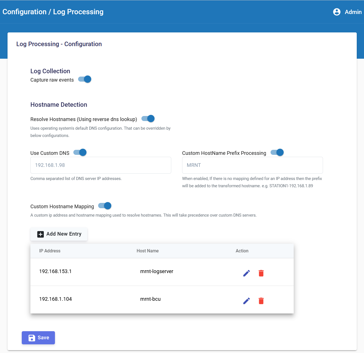
Task: Click the hostname prefix MRNT input field
Action: (252, 165)
